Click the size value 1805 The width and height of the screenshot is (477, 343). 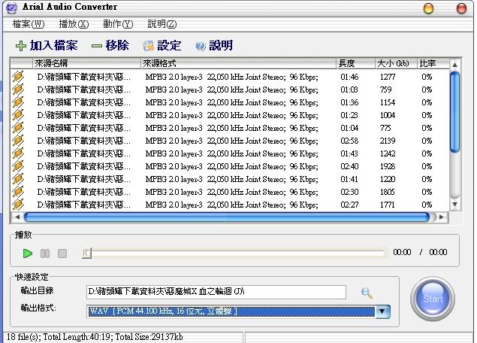[388, 193]
